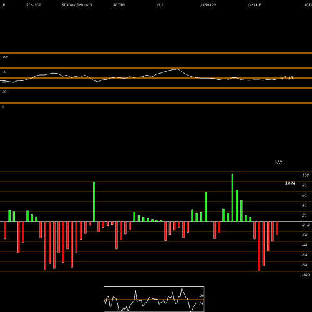The width and height of the screenshot is (312, 312).
Task: Click the 'SI(TM)' header text
Action: click(119, 5)
